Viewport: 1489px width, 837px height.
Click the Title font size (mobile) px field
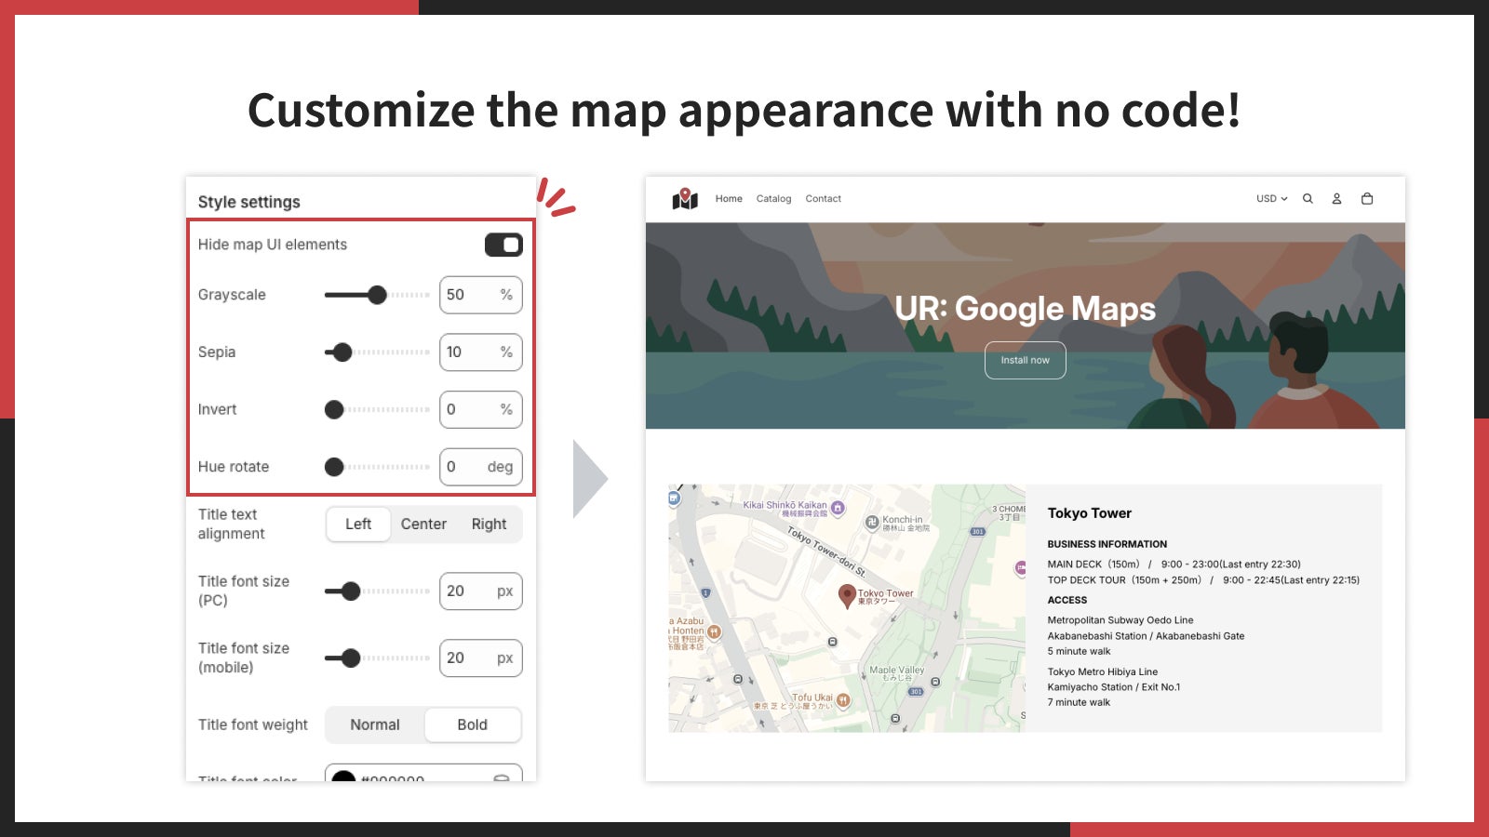481,658
